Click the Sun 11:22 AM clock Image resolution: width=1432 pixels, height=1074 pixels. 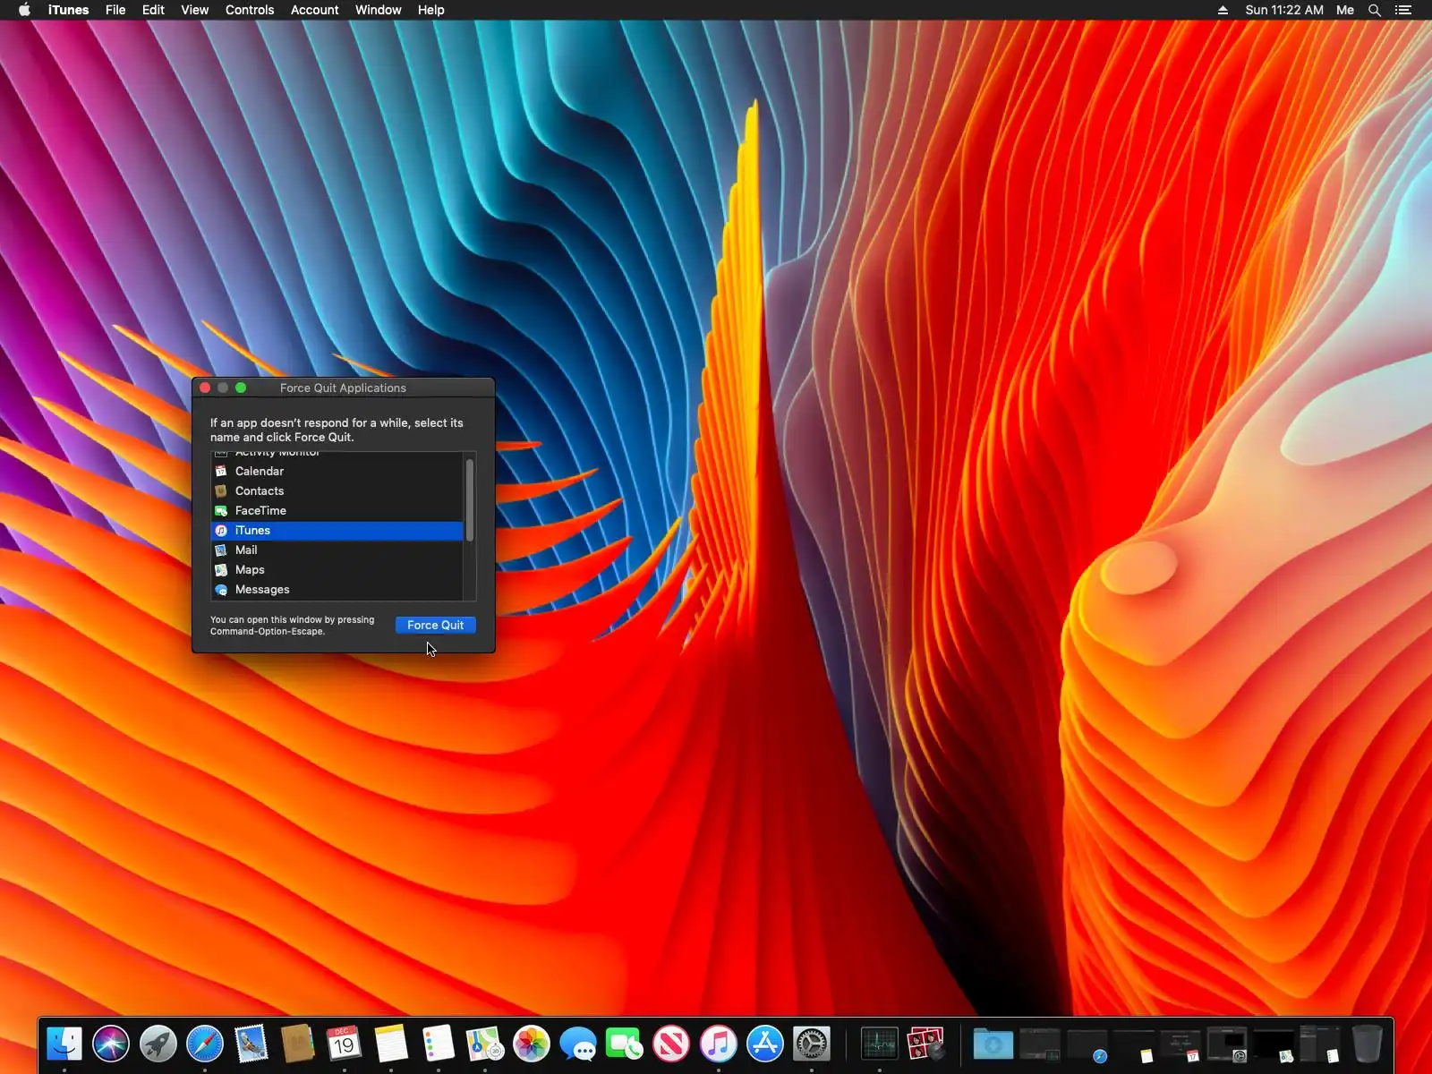pos(1283,10)
